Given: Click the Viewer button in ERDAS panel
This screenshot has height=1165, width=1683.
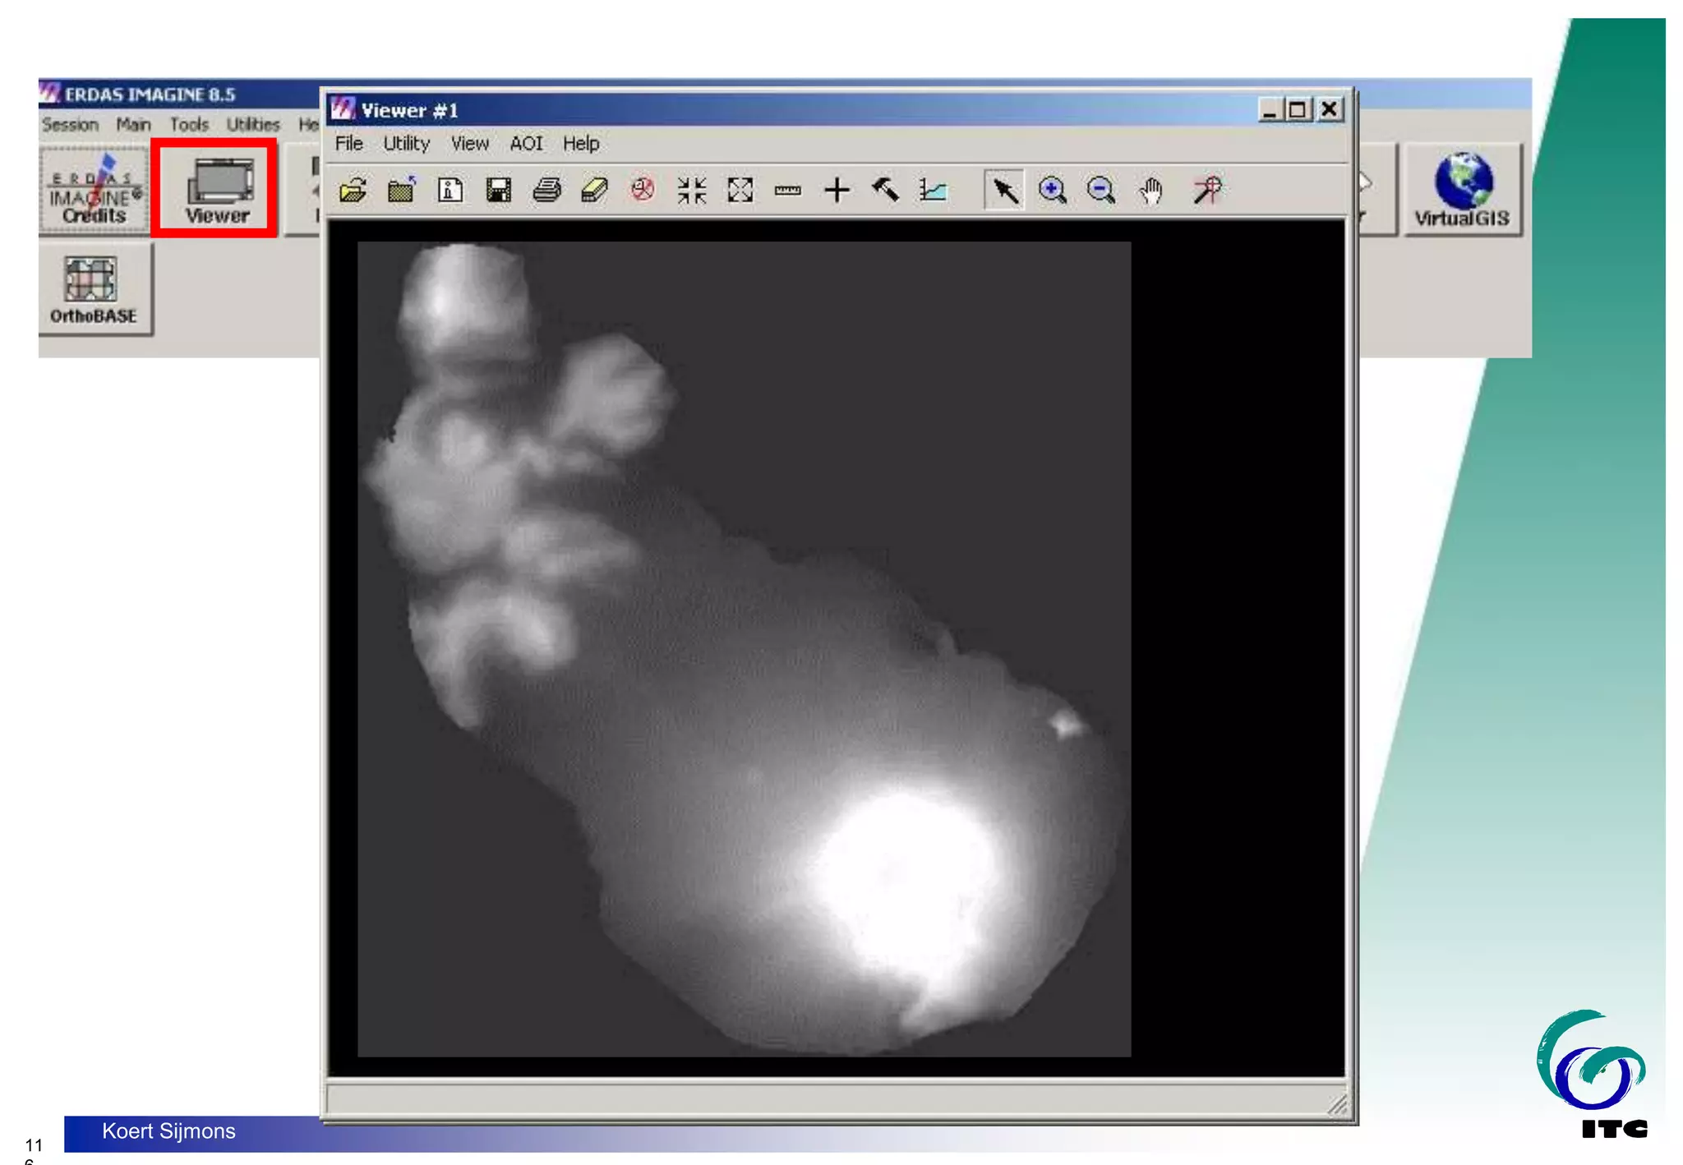Looking at the screenshot, I should (215, 190).
